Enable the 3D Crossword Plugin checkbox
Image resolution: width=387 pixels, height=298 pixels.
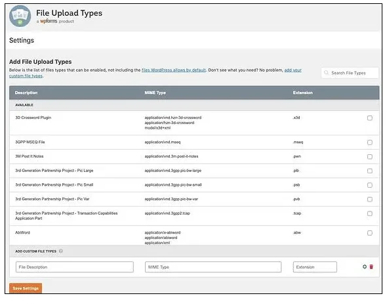369,118
